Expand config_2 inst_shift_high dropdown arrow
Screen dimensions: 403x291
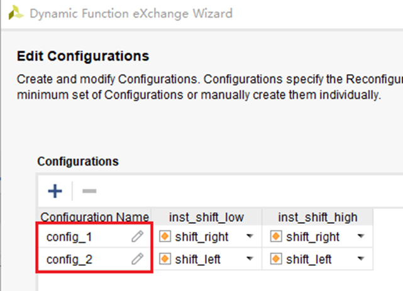[x=361, y=259]
